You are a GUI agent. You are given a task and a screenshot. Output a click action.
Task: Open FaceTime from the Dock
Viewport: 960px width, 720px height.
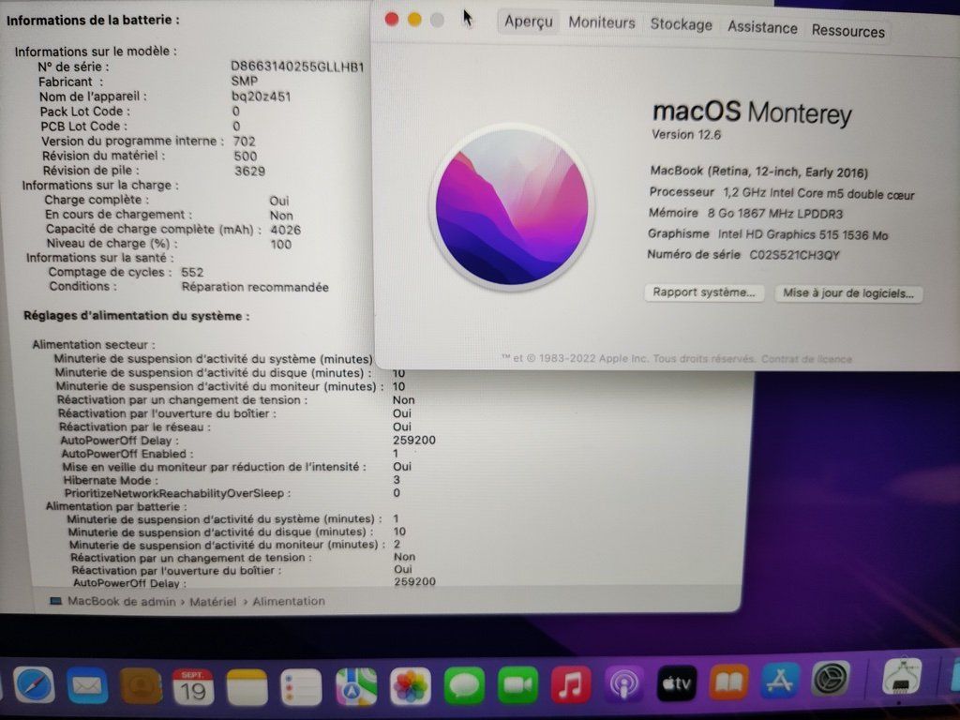pos(517,684)
